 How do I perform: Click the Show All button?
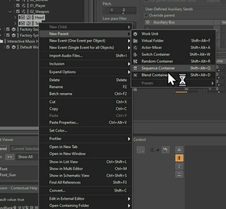[x=27, y=157]
